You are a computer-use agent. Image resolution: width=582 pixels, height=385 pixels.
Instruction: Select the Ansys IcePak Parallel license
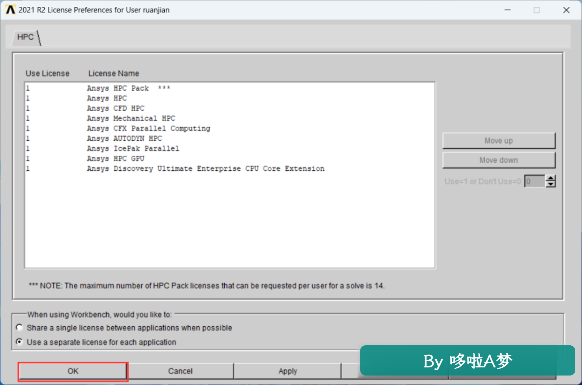coord(230,149)
